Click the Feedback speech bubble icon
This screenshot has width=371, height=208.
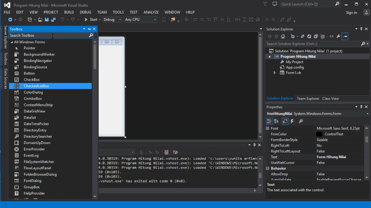[275, 4]
